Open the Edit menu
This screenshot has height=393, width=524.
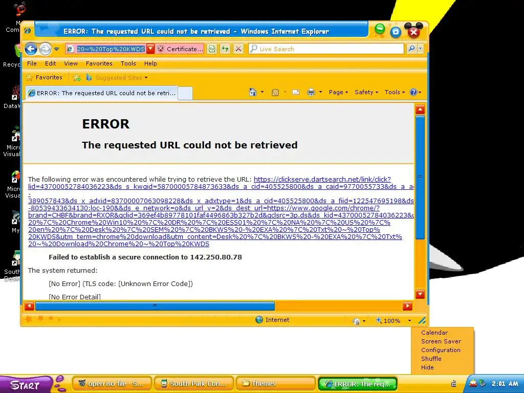(x=51, y=63)
